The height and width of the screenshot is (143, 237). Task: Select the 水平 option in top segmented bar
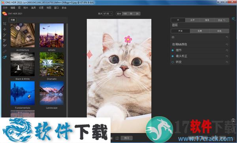pyautogui.click(x=192, y=20)
